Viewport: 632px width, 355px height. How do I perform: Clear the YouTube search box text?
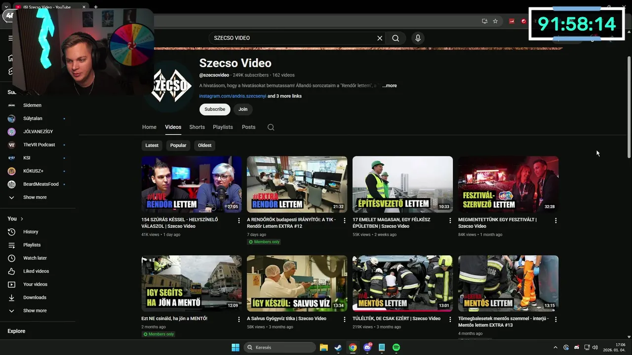point(380,38)
